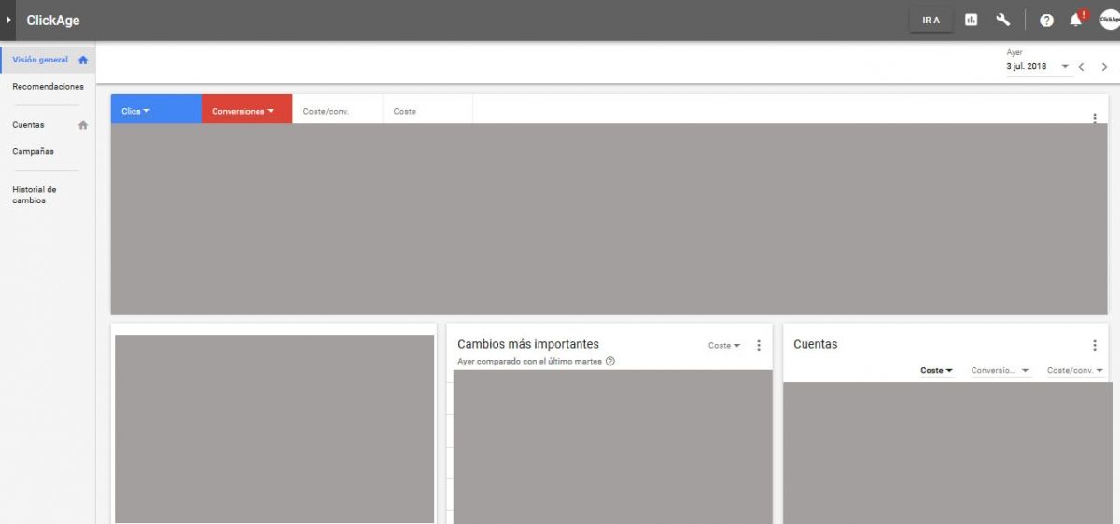Click the Ayer date label

pyautogui.click(x=1015, y=53)
